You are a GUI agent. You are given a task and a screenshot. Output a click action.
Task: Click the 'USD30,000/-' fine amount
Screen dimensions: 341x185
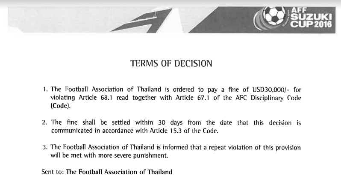(271, 90)
